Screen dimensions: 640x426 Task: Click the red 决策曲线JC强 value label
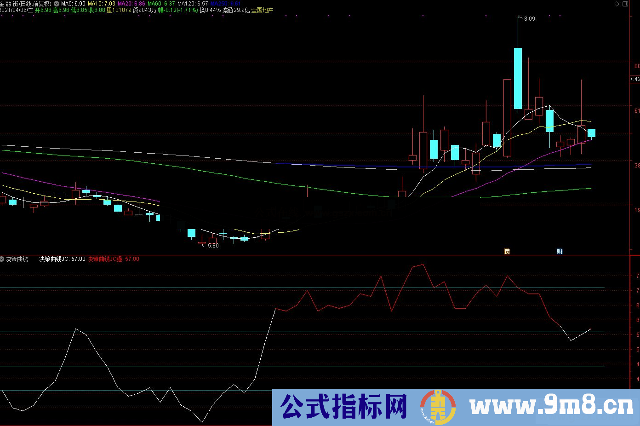(114, 259)
